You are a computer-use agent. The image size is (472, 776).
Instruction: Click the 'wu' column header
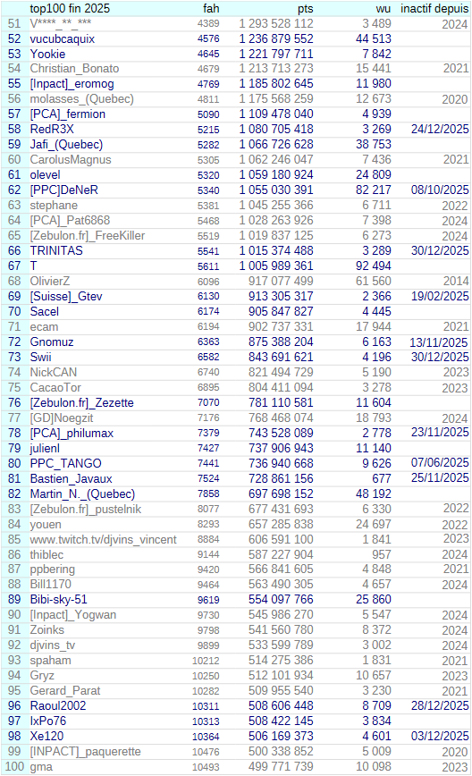pyautogui.click(x=383, y=8)
